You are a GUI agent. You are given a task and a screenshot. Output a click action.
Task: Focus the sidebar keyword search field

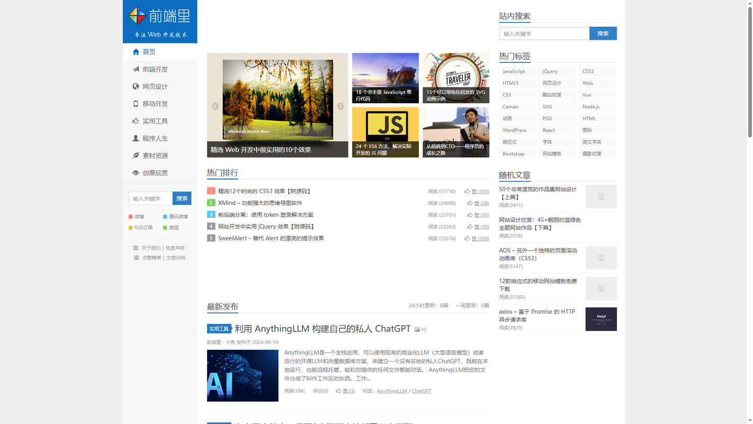pos(151,198)
